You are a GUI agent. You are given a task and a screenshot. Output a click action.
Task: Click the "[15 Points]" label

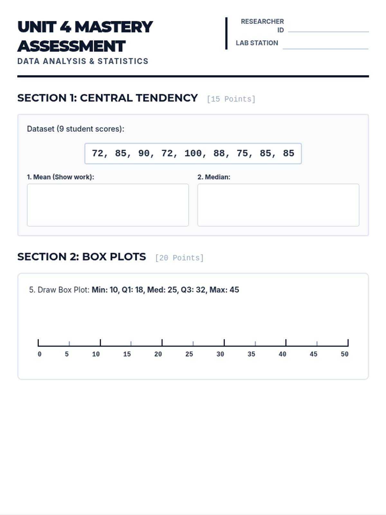tap(231, 99)
